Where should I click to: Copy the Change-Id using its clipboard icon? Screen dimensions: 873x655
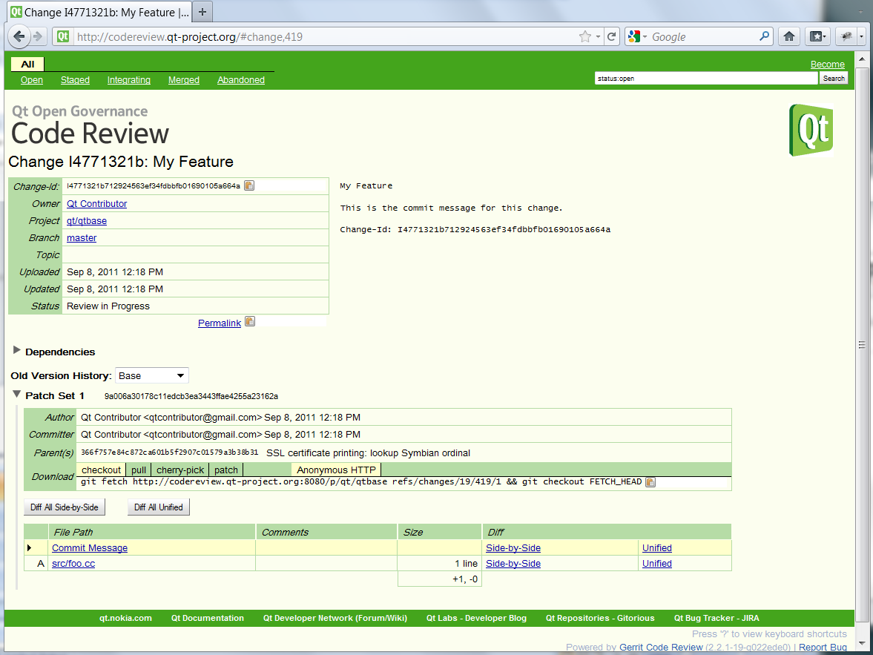tap(249, 185)
